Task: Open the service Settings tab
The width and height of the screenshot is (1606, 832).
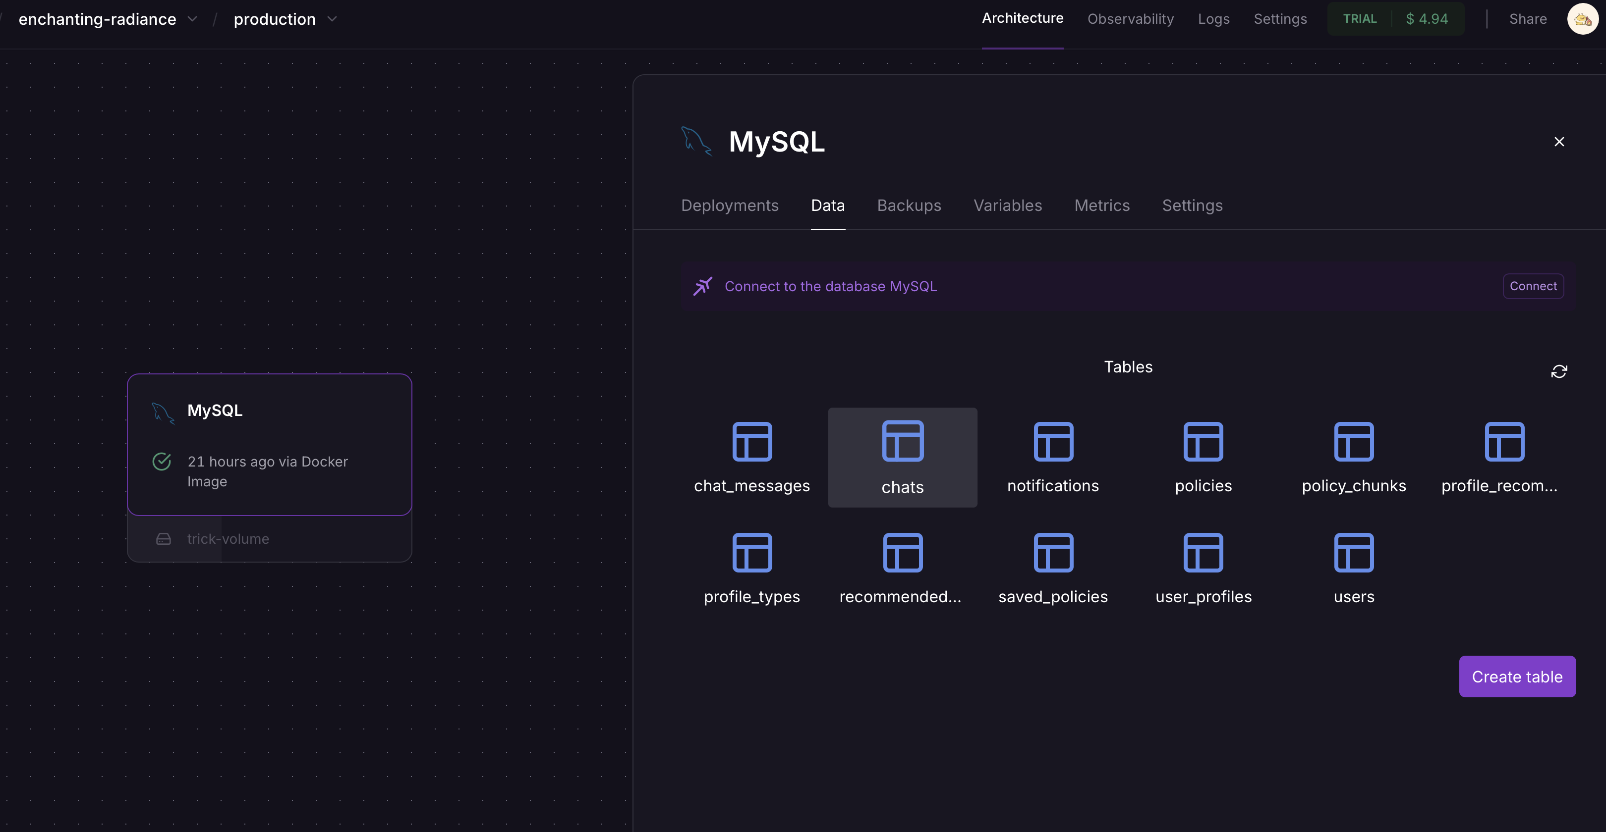Action: click(x=1192, y=206)
